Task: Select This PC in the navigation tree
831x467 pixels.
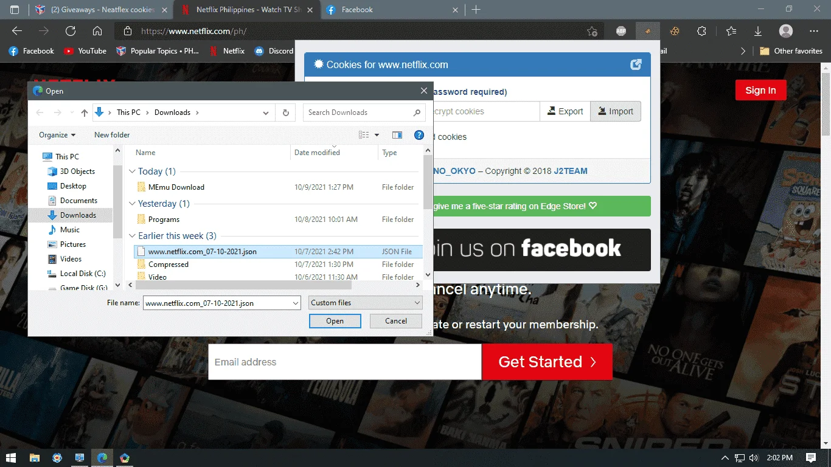Action: click(x=67, y=157)
